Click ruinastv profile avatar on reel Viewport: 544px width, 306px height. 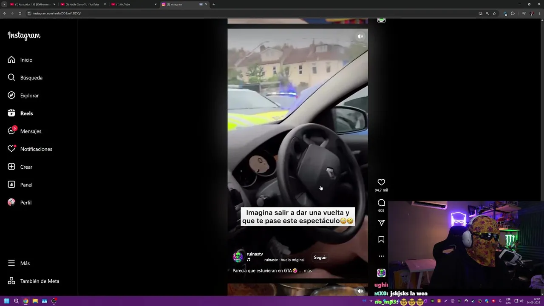pyautogui.click(x=238, y=257)
